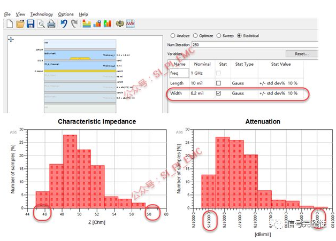Click the '6.2 mil' nominal value
336x241 pixels.
coord(197,93)
